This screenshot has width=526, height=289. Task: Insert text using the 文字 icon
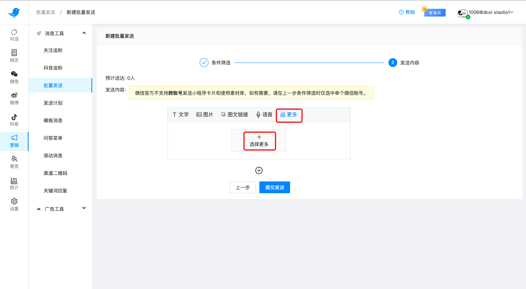click(180, 114)
